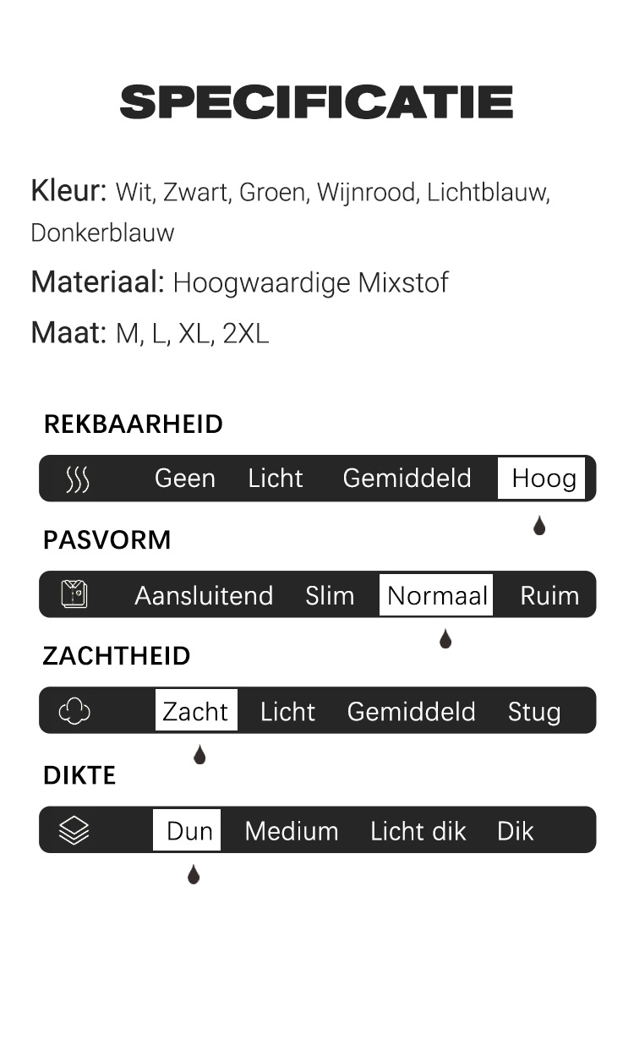Pick Gemiddeld in the Rekbaarheid scale
Viewport: 634px width, 1056px height.
click(x=407, y=479)
